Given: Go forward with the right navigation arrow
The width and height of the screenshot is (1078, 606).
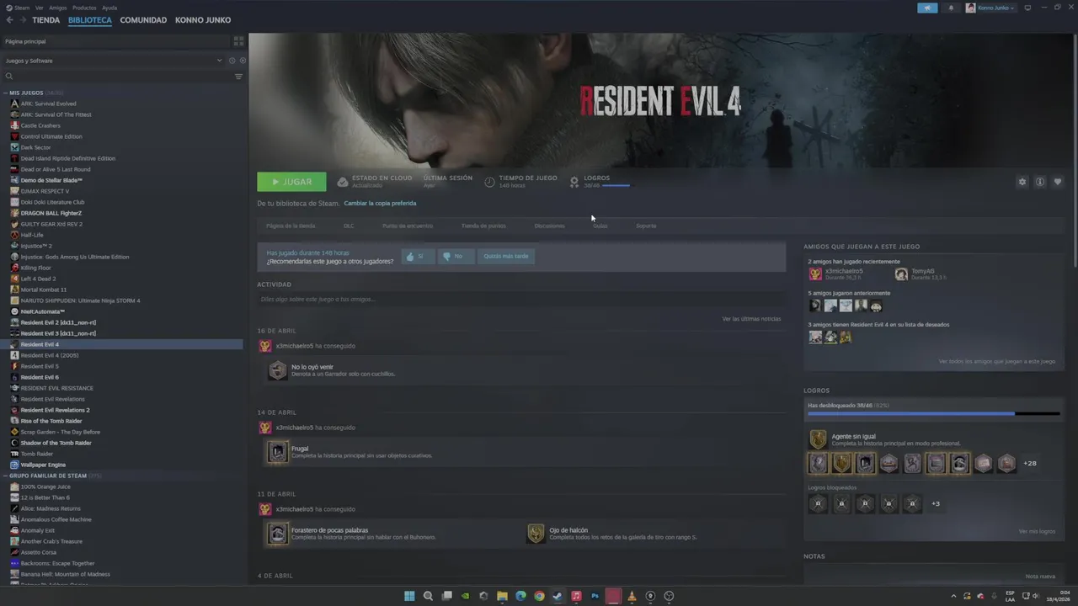Looking at the screenshot, I should (x=22, y=19).
